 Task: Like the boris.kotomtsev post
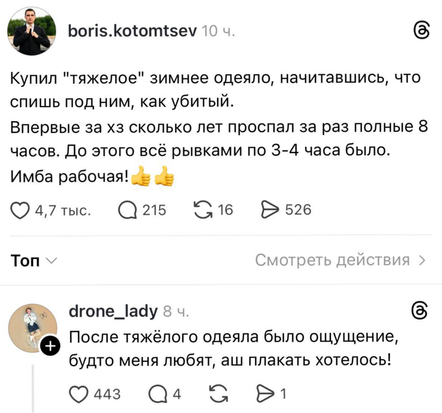coord(20,210)
